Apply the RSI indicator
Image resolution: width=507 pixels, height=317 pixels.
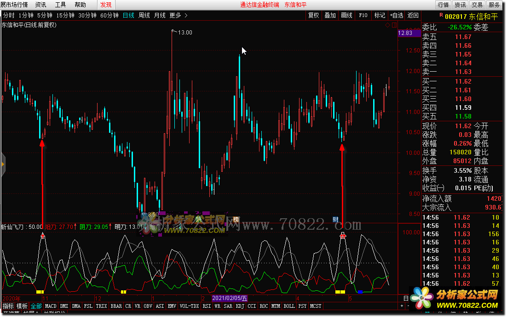tap(207, 306)
